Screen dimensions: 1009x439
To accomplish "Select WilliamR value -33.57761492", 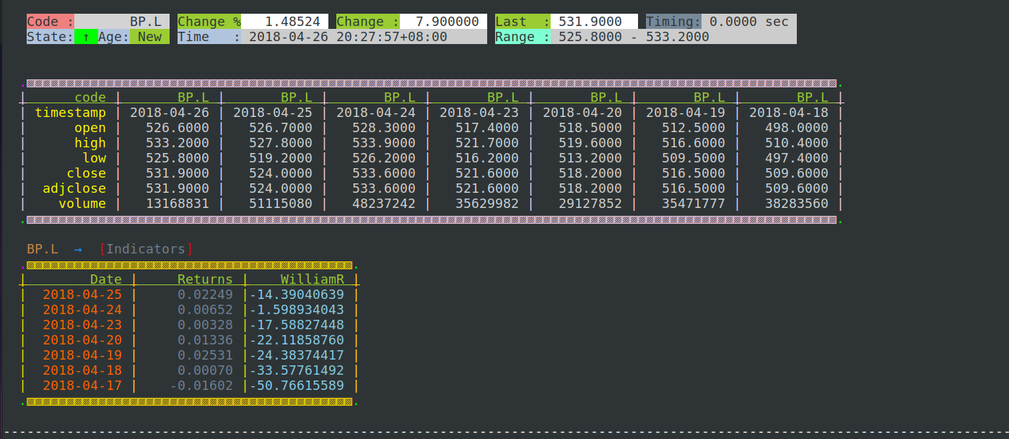I will coord(297,370).
